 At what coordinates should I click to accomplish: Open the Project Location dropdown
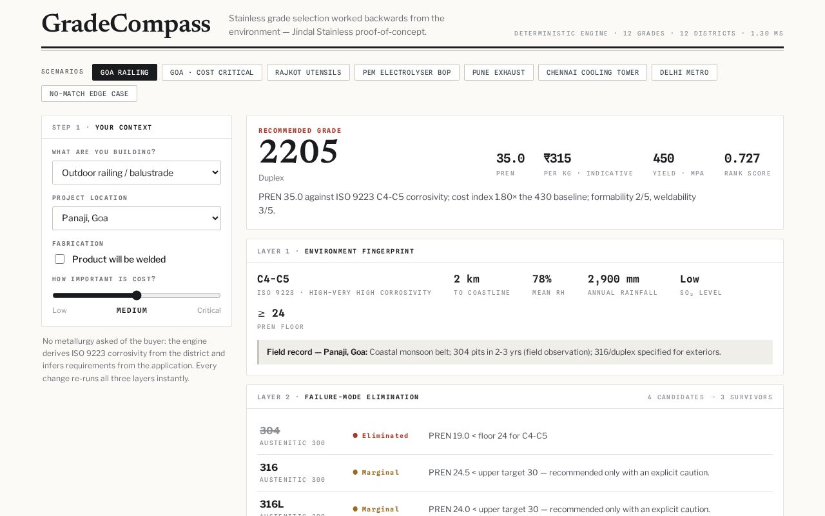pos(137,218)
